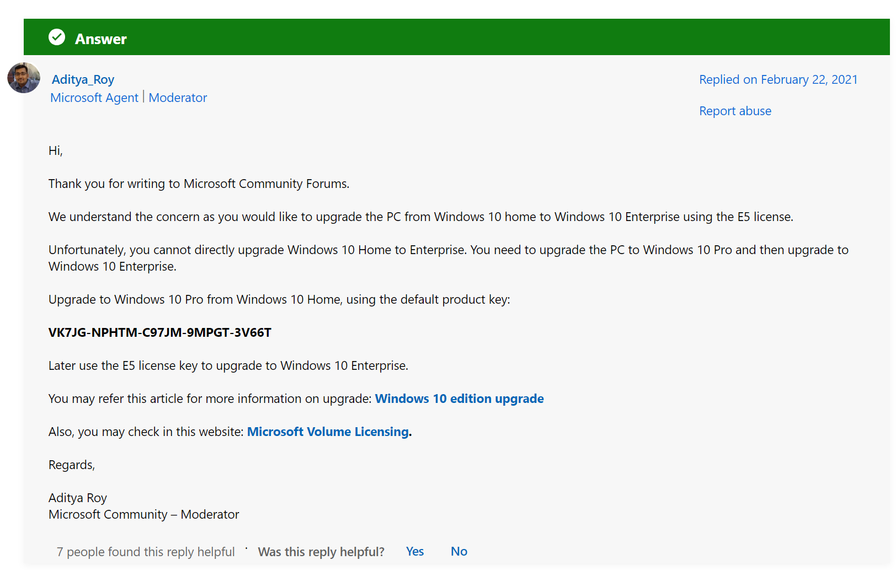Mark reply as not helpful with No

pyautogui.click(x=459, y=551)
